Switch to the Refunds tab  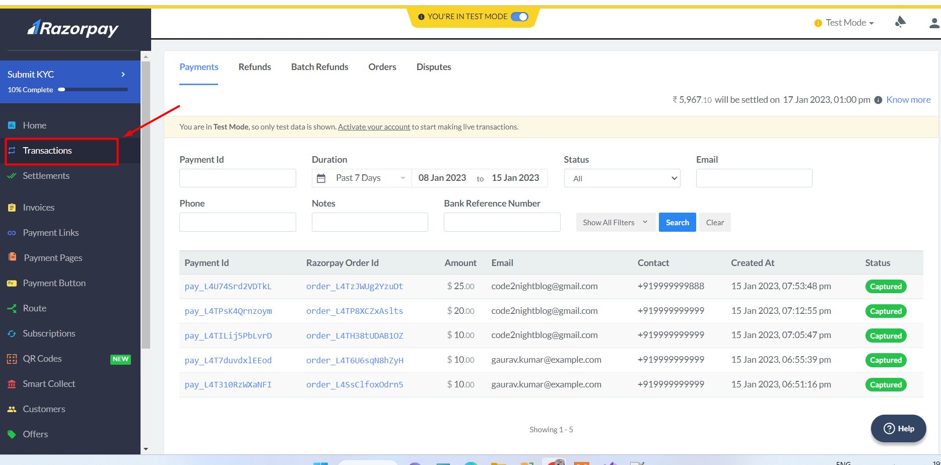tap(255, 67)
